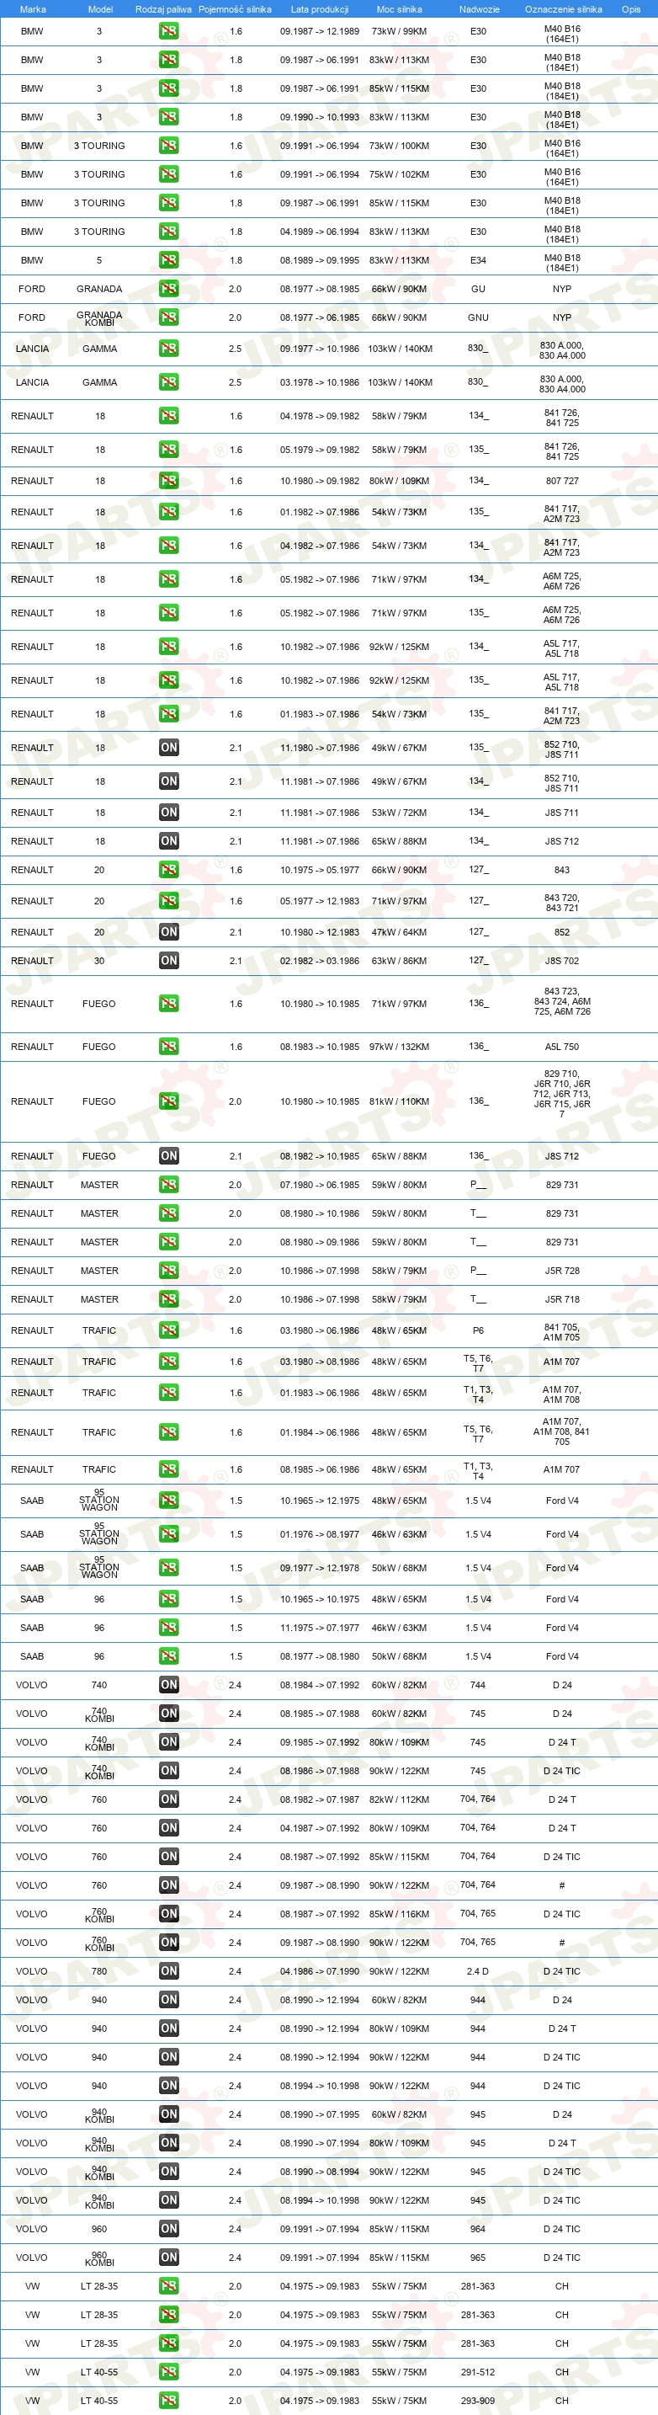Select the E34 body cell
Viewport: 658px width, 2415px height.
(x=478, y=259)
